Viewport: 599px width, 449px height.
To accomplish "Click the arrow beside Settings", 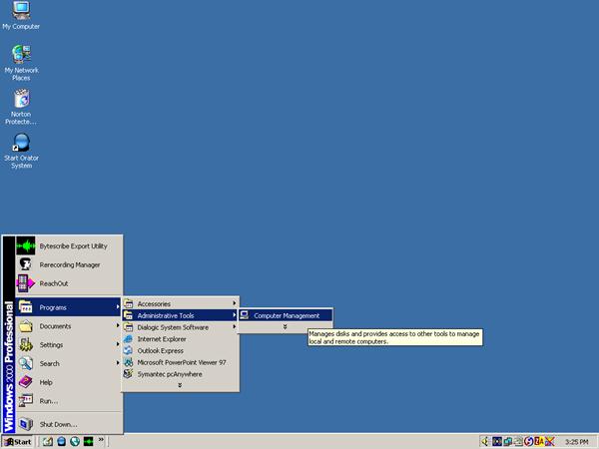I will click(x=117, y=344).
